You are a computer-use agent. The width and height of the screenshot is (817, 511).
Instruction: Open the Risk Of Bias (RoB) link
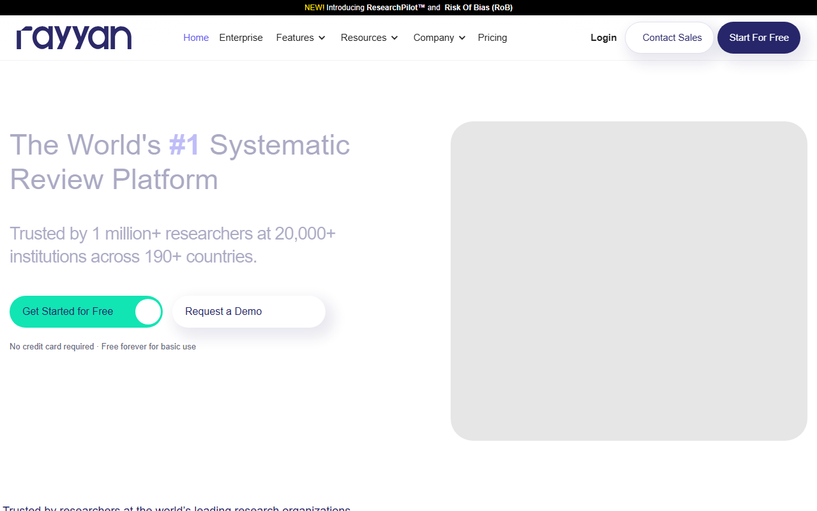pos(479,8)
